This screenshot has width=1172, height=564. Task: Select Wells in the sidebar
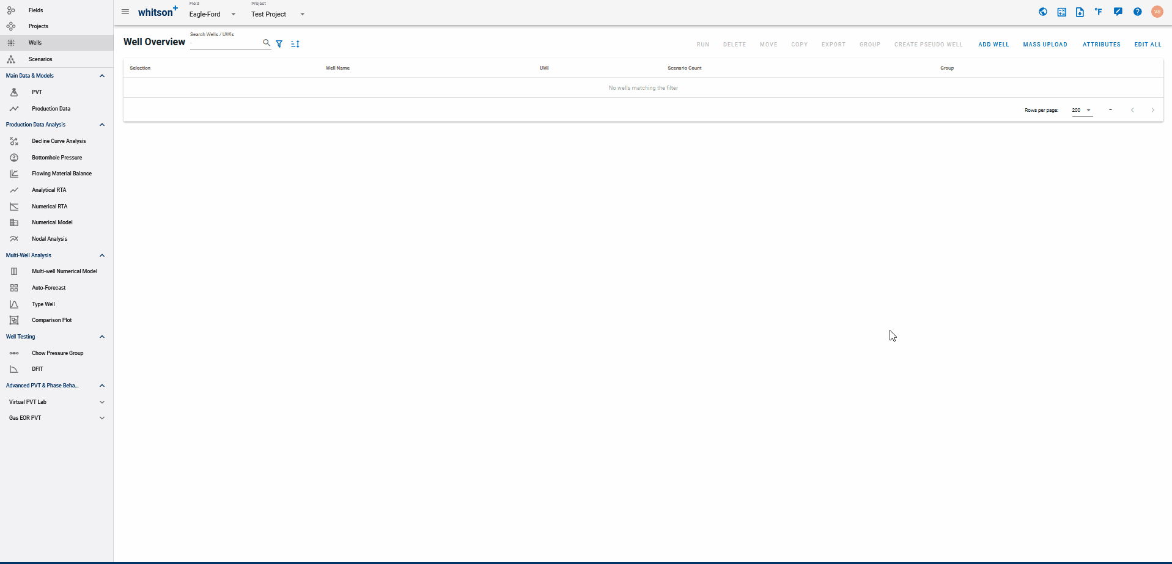[56, 43]
